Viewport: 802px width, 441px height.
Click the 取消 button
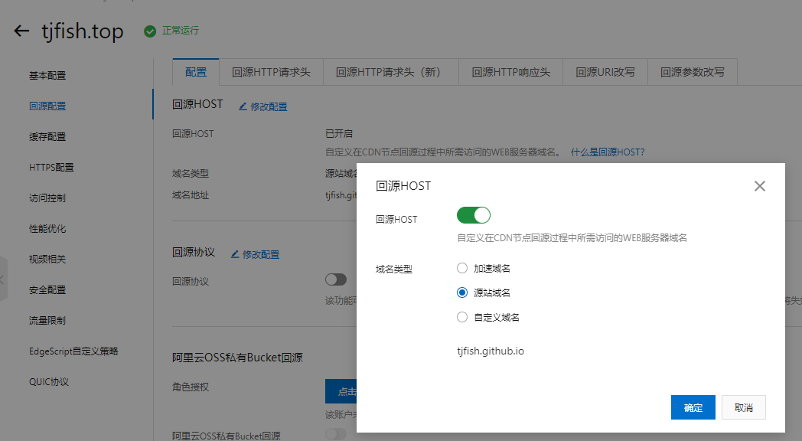pyautogui.click(x=743, y=407)
